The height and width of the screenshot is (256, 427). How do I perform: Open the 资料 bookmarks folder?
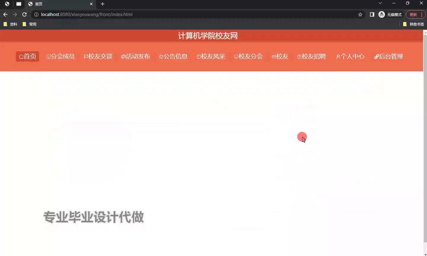coord(10,24)
